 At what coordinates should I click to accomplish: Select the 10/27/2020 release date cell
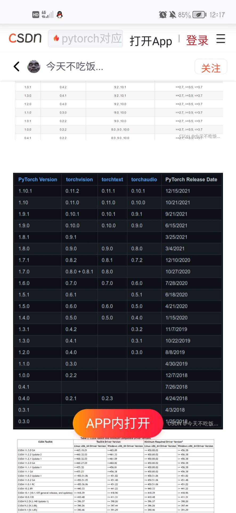point(178,272)
